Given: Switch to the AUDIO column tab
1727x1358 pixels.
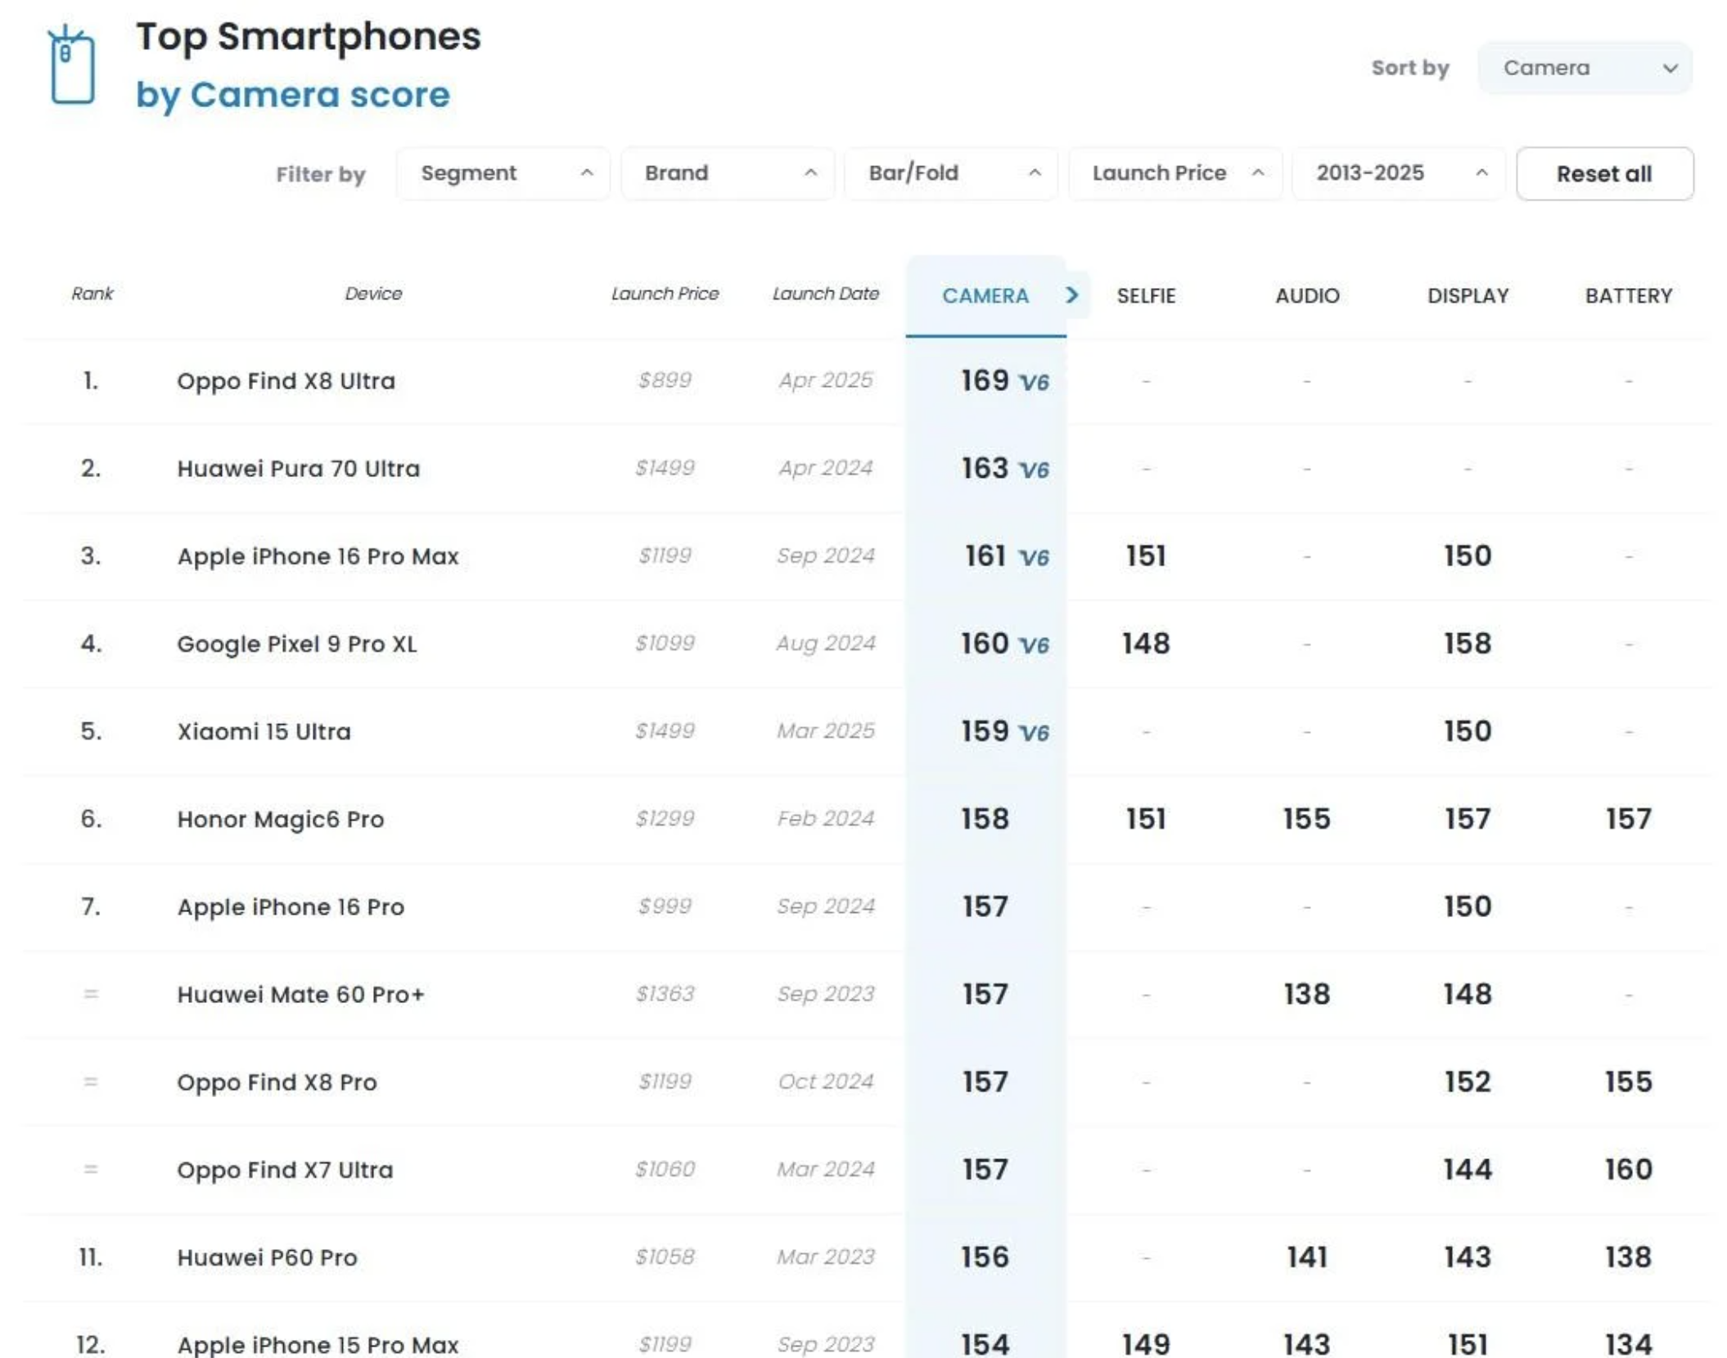Looking at the screenshot, I should [1307, 296].
